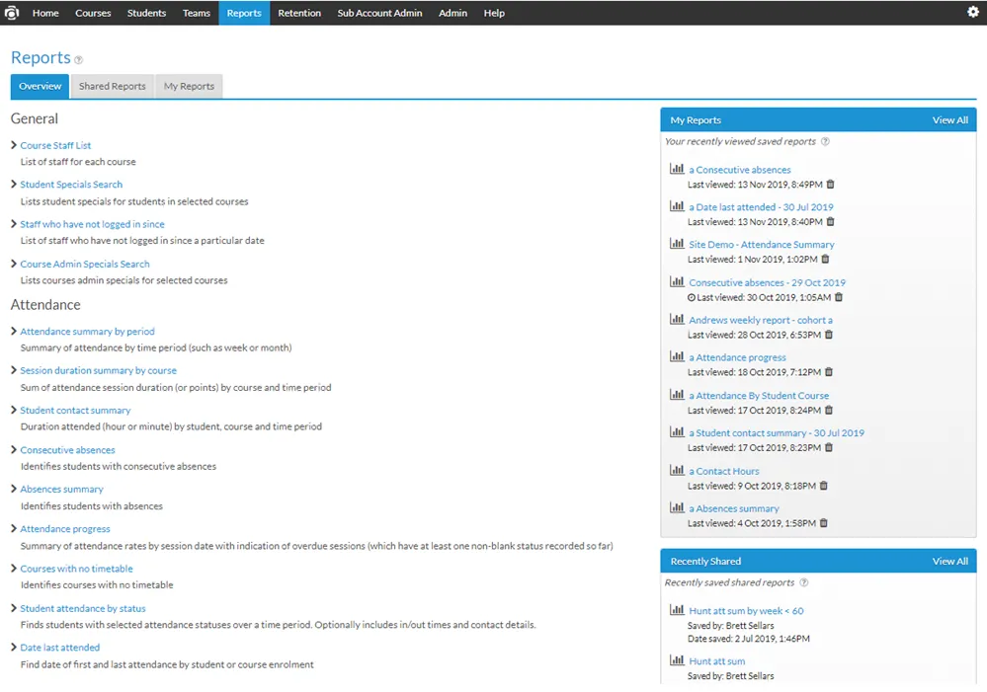Expand 'Session duration summary by course' chevron
Image resolution: width=987 pixels, height=692 pixels.
click(14, 370)
